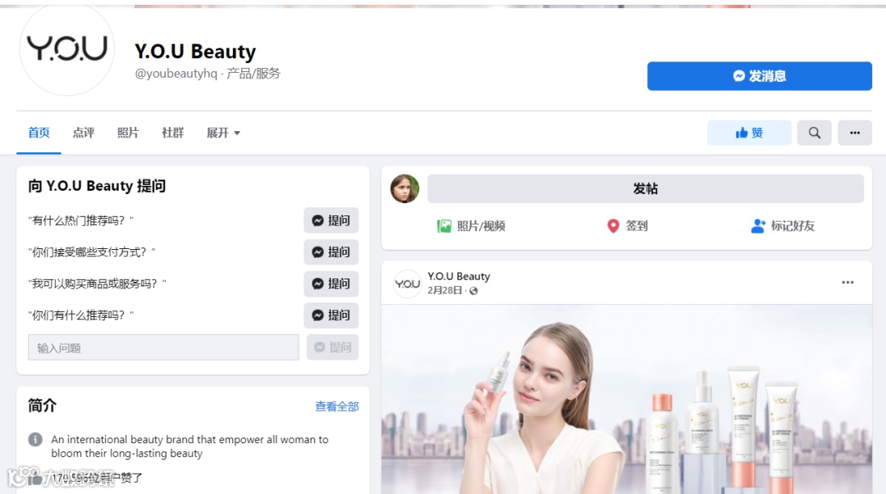Open 查看全部 to view the full intro

tap(336, 406)
